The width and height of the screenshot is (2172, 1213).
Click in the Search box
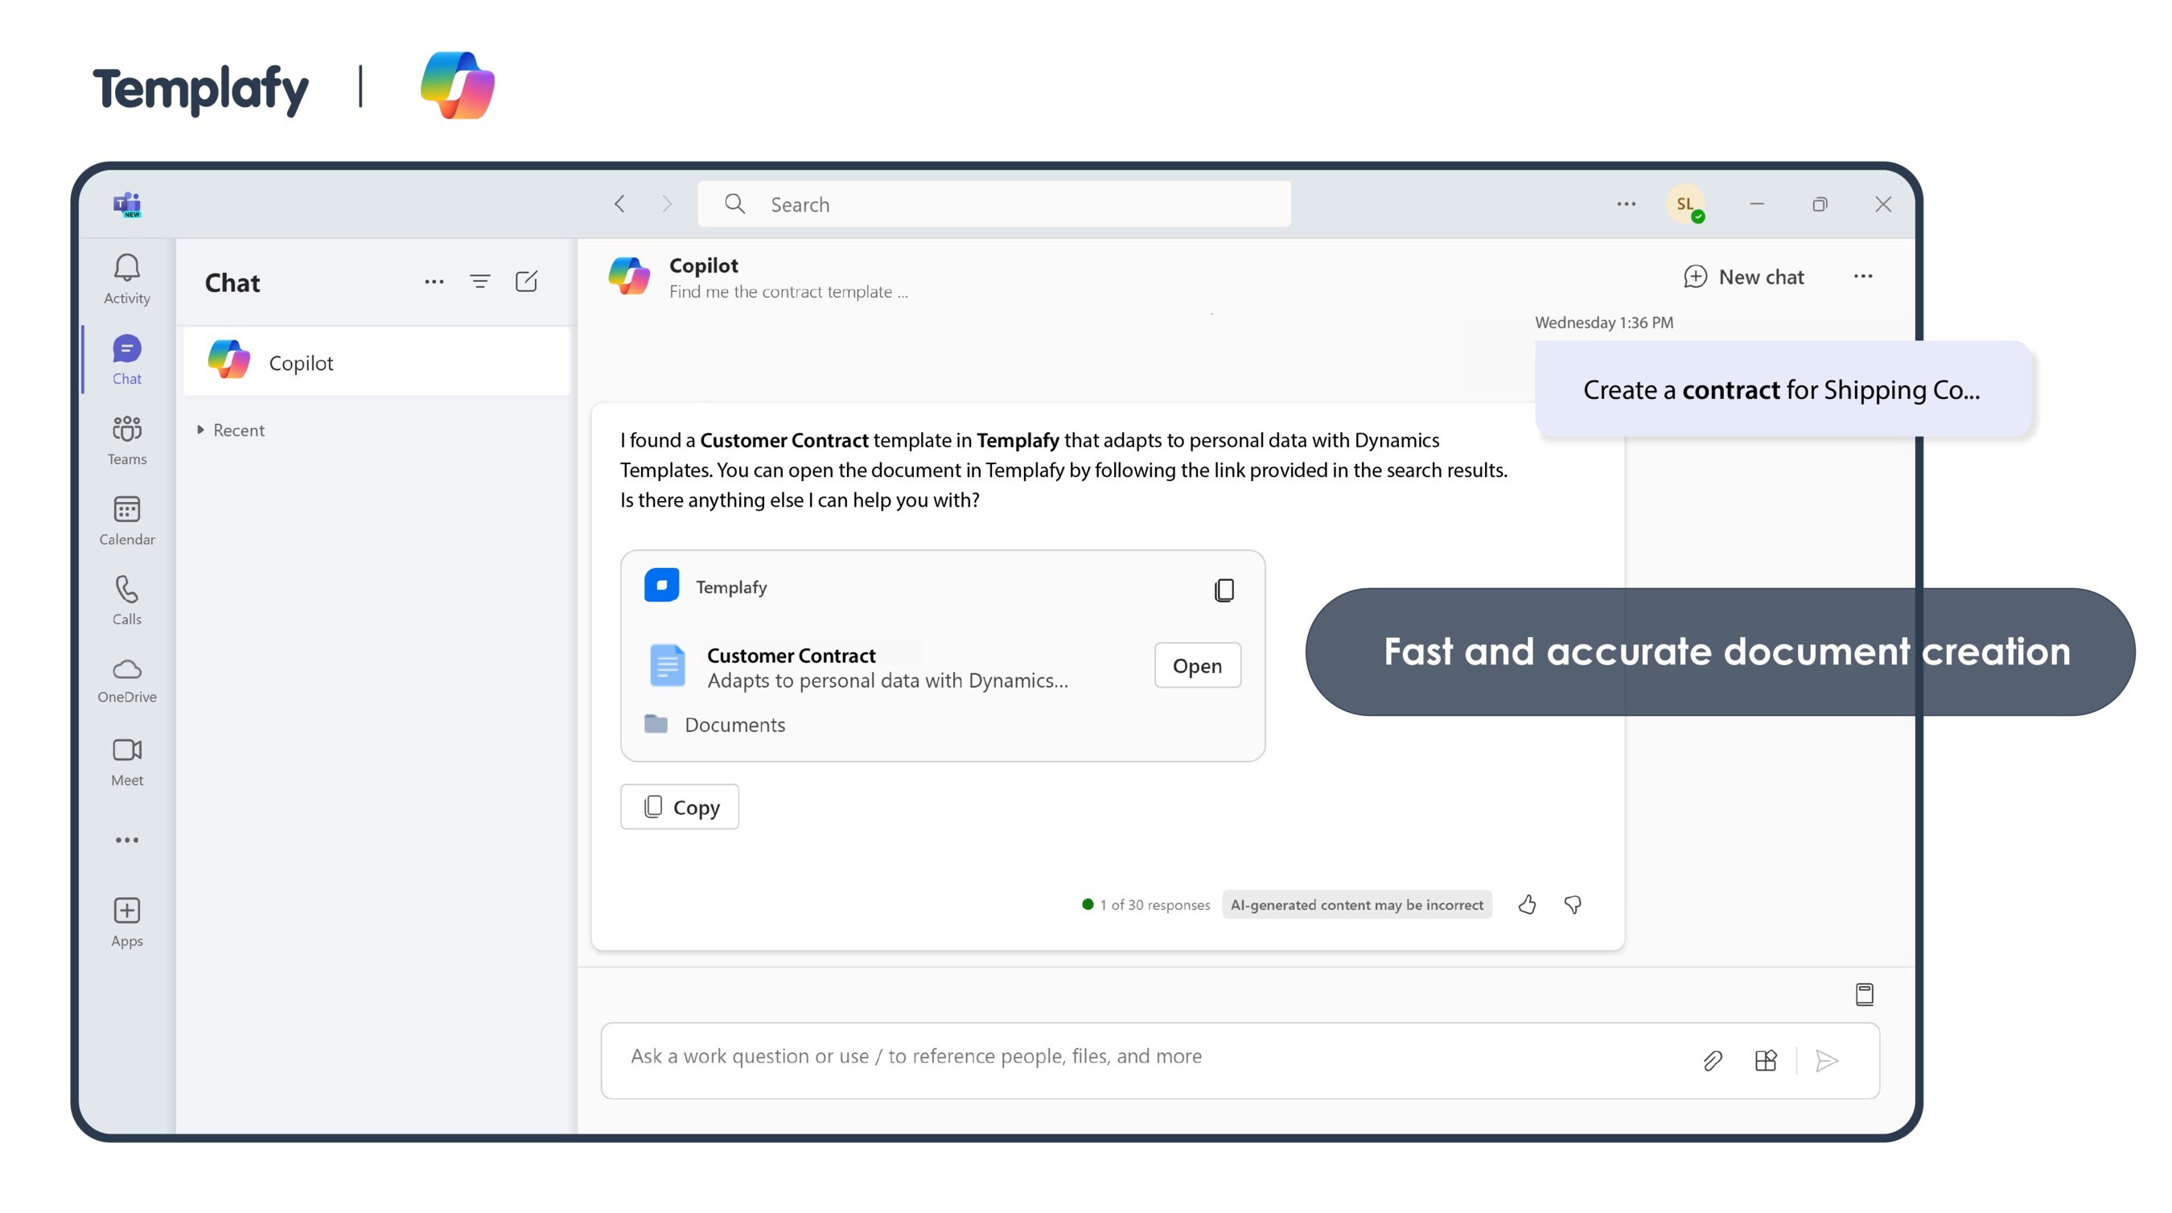pyautogui.click(x=994, y=204)
